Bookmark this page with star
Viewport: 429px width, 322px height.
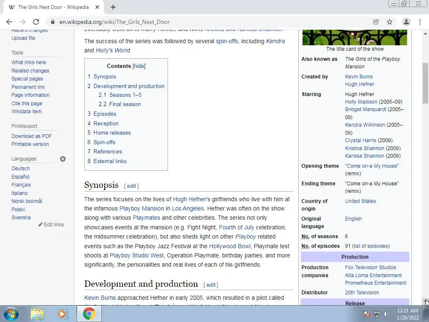[x=390, y=22]
